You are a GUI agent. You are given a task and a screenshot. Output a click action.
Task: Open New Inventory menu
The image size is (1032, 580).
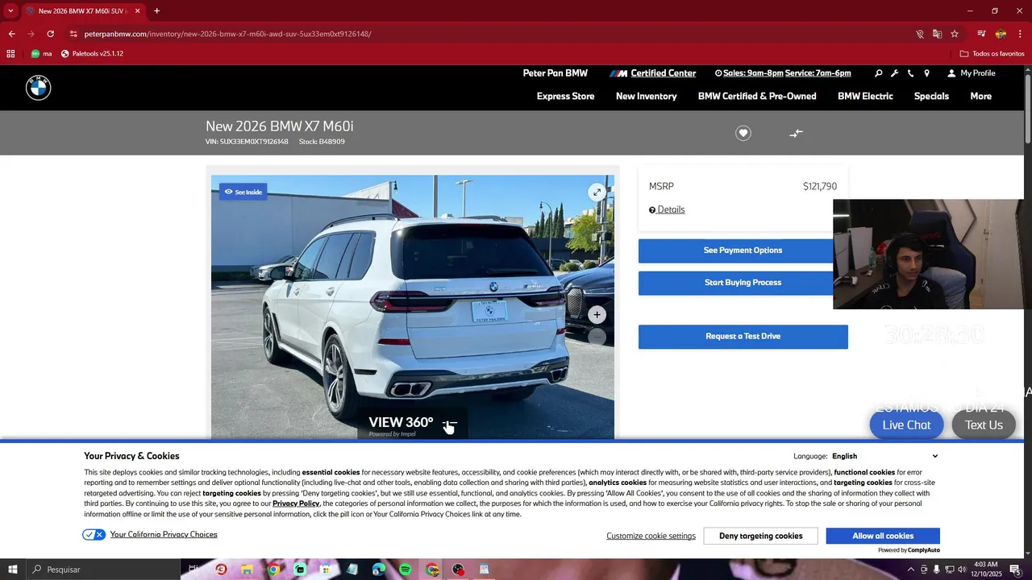646,96
